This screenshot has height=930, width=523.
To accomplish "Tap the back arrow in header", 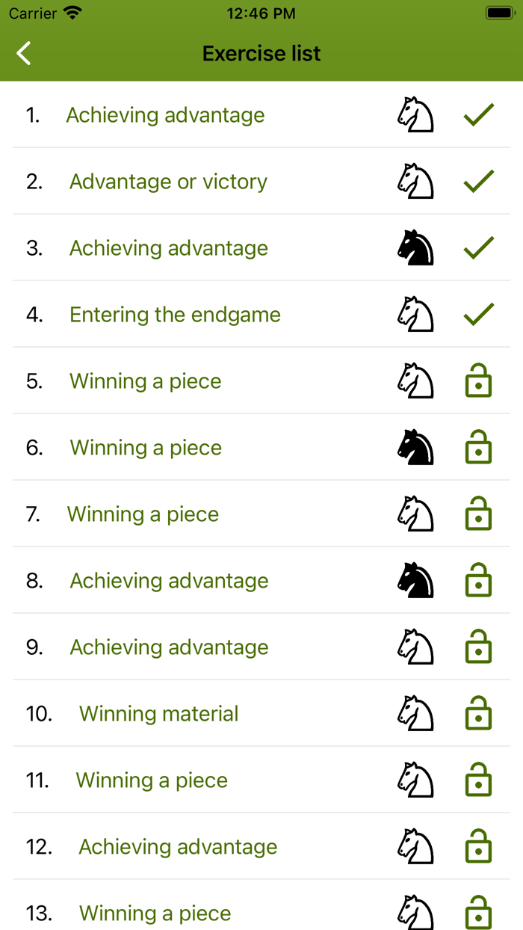I will click(x=24, y=53).
